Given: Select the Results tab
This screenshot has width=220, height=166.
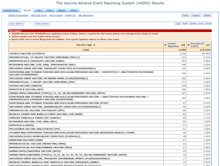Looking at the screenshot, I should [27, 11].
